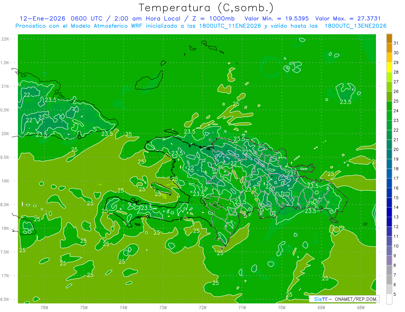405x312 pixels.
Task: Select the lime swatch between legend labels 27 and 28
Action: point(389,77)
